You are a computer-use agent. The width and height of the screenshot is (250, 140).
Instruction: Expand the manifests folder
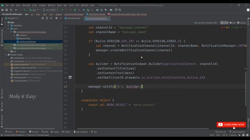(x=9, y=25)
